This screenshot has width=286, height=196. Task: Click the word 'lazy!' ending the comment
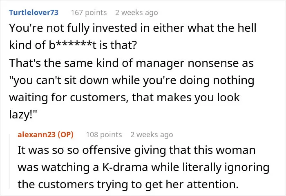(23, 115)
